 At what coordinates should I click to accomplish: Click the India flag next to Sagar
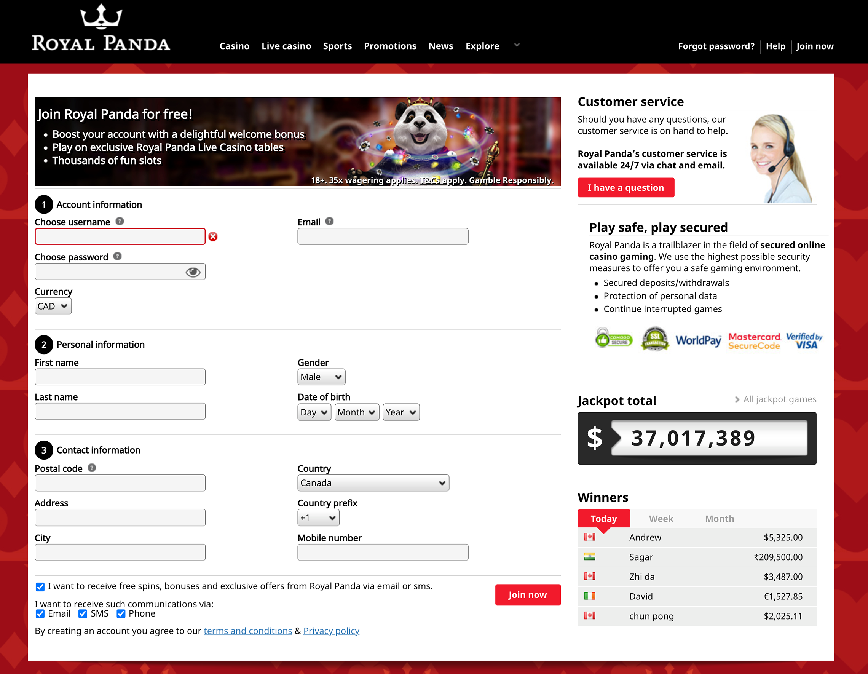click(x=590, y=557)
